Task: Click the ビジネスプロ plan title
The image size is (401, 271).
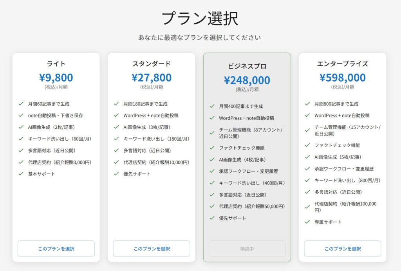Action: (x=247, y=66)
